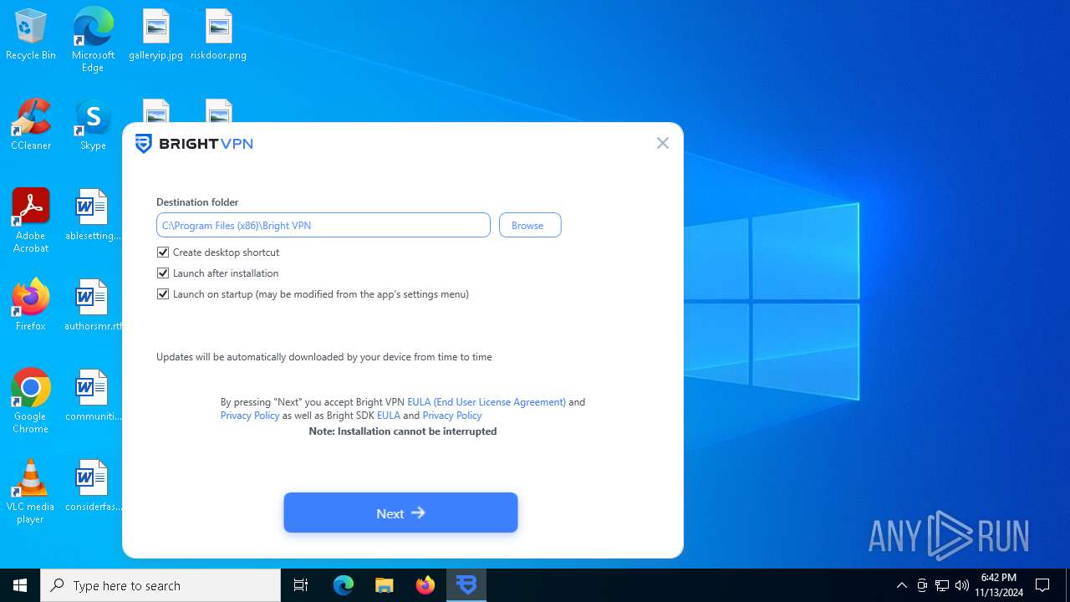Open the Bright VPN Privacy Policy link
1070x602 pixels.
point(250,415)
